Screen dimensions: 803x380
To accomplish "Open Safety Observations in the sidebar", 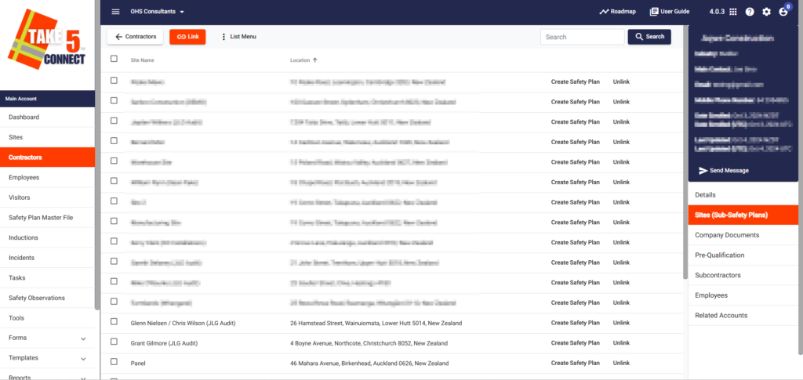I will 47,298.
